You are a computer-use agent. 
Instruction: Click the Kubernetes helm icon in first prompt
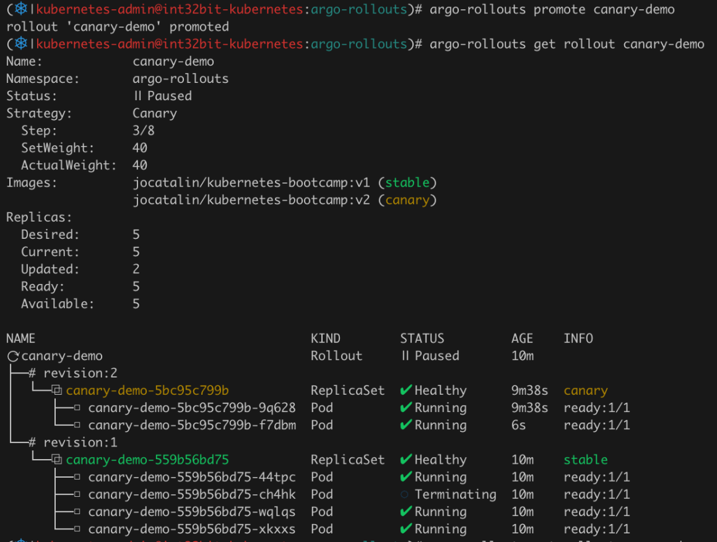[21, 9]
